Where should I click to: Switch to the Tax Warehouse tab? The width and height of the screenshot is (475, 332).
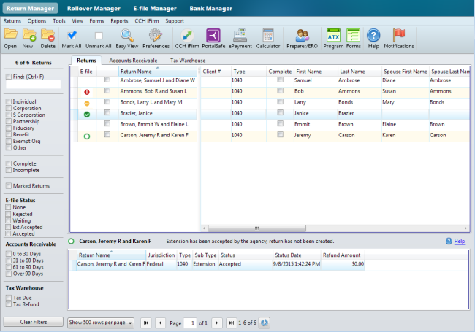(x=188, y=61)
